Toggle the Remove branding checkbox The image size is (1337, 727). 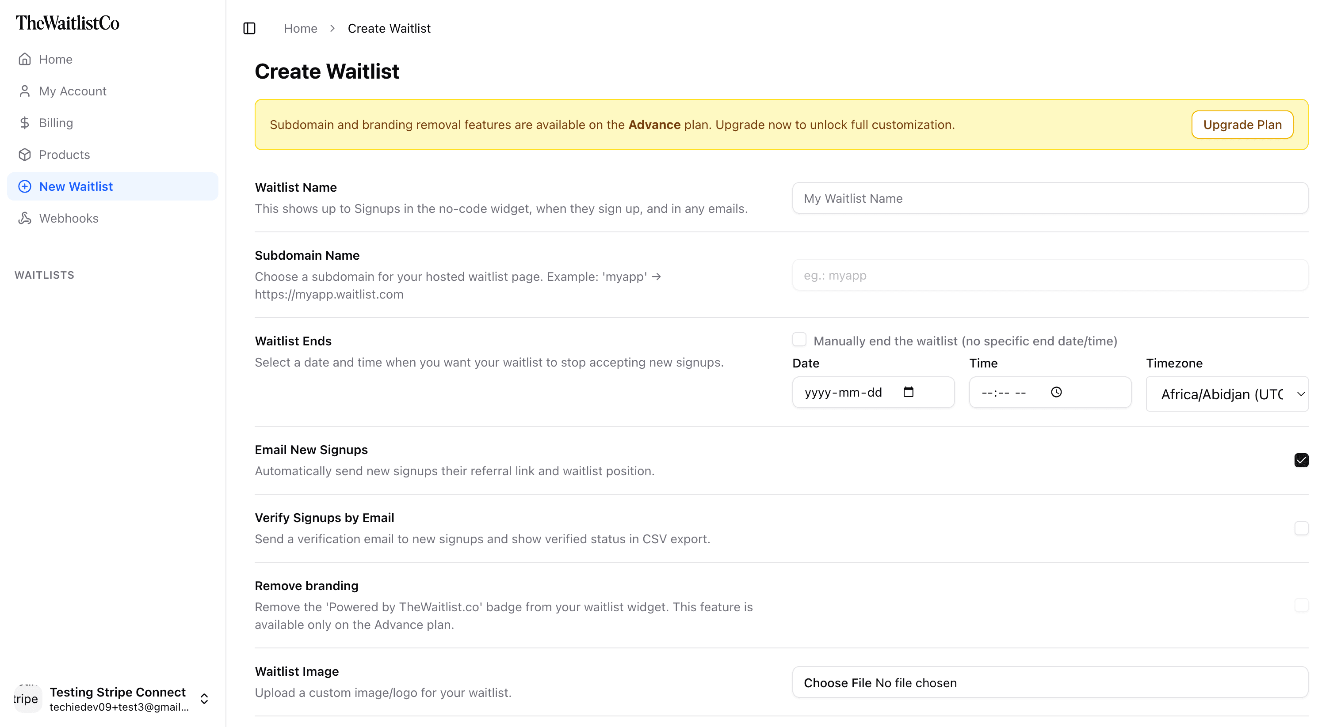point(1301,605)
